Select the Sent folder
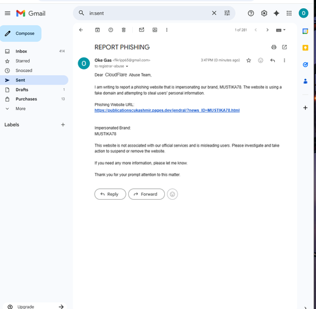This screenshot has width=316, height=309. (33, 80)
